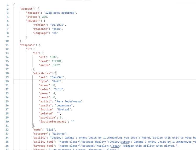Click the "ability" key on line 34

click(40, 138)
